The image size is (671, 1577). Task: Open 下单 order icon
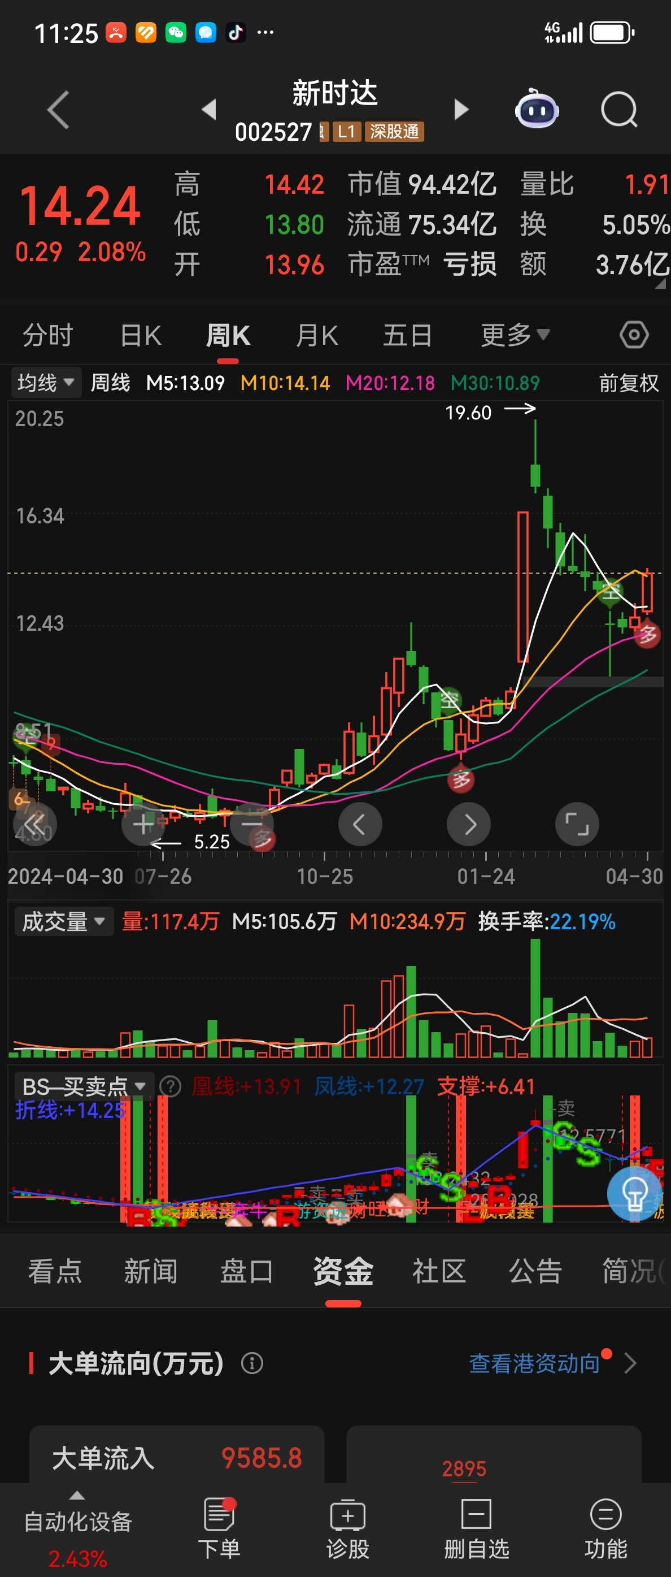[219, 1528]
